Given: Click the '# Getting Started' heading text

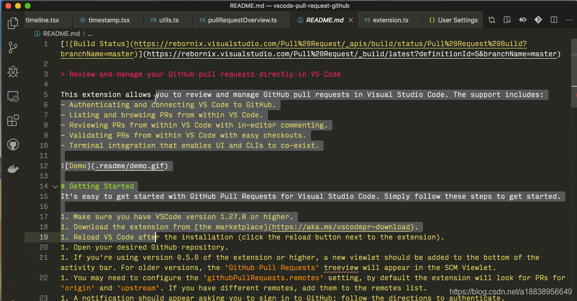Looking at the screenshot, I should point(97,186).
